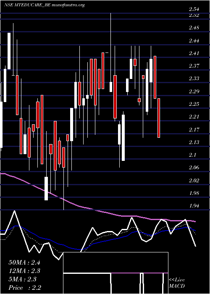Click the tall white candle topping near 2.47
This screenshot has height=294, width=210.
[x=9, y=51]
